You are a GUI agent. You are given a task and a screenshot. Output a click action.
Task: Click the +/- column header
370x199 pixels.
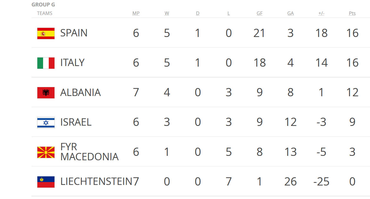click(321, 13)
